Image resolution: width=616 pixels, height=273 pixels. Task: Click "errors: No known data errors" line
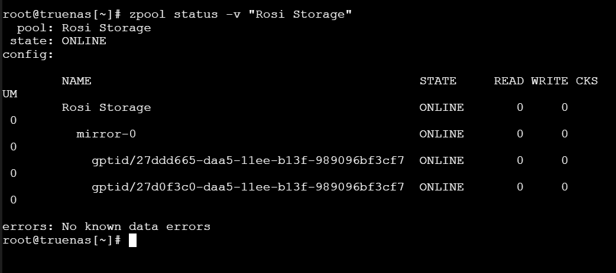click(x=106, y=227)
